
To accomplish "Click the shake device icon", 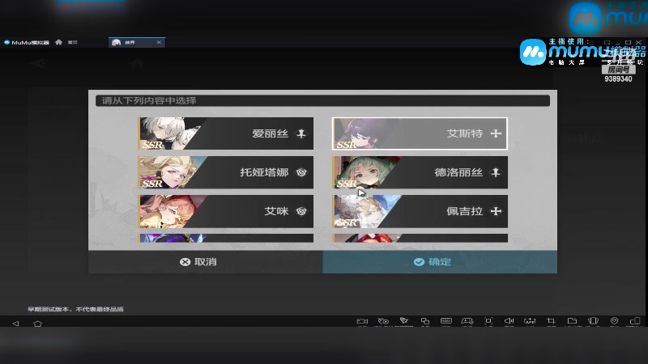I will pyautogui.click(x=594, y=320).
